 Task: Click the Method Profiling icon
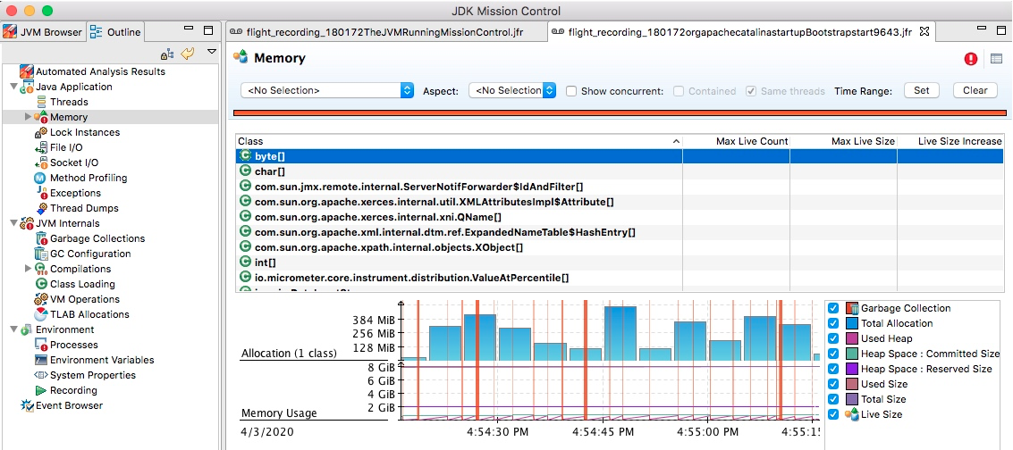click(40, 178)
